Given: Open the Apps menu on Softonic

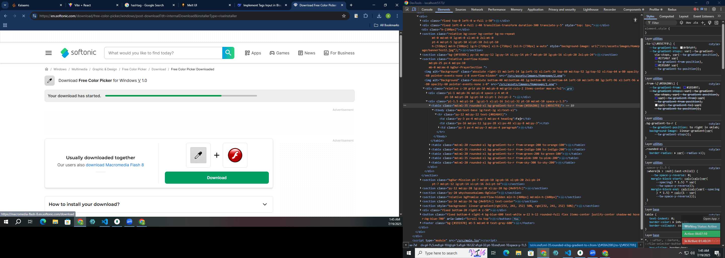Looking at the screenshot, I should pos(253,53).
